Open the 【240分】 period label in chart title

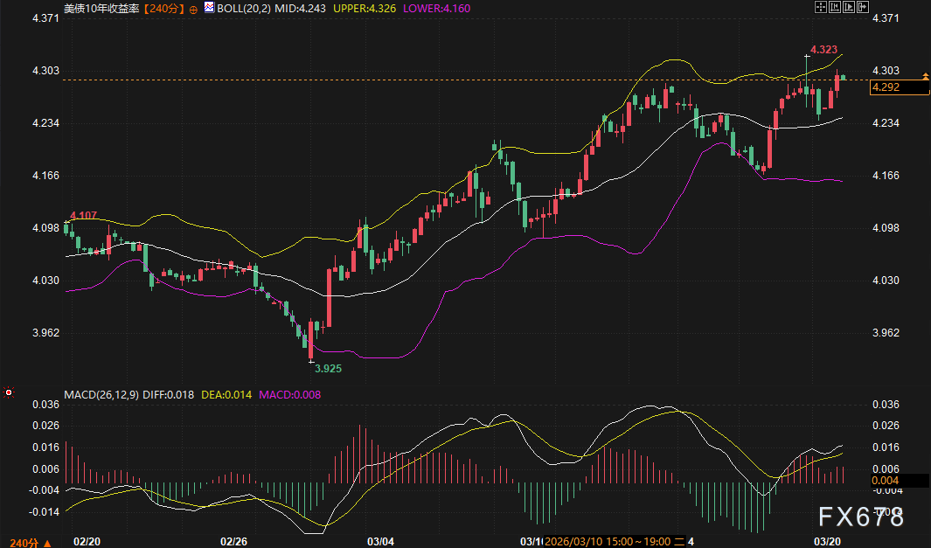pos(163,7)
